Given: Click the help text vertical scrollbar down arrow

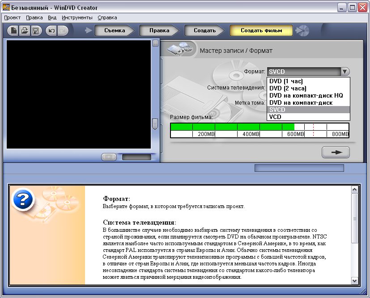Looking at the screenshot, I should point(355,281).
